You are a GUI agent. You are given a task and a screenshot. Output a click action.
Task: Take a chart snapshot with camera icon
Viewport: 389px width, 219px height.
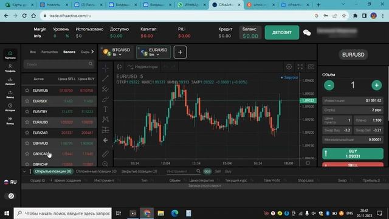(311, 66)
